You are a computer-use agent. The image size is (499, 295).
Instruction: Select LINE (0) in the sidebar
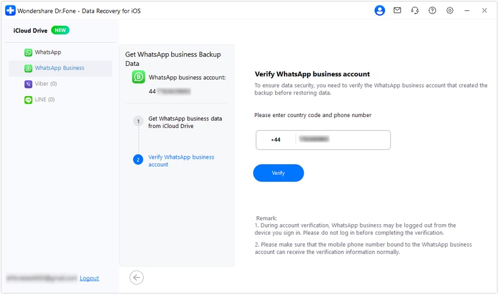45,99
